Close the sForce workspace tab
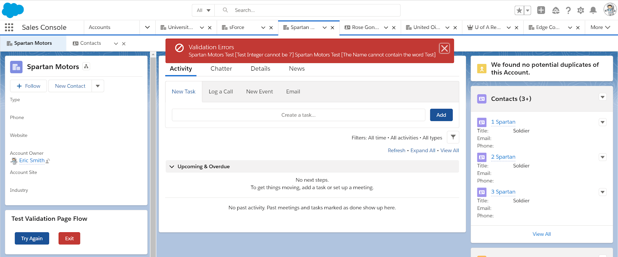Screen dimensions: 618x257 [x=271, y=28]
